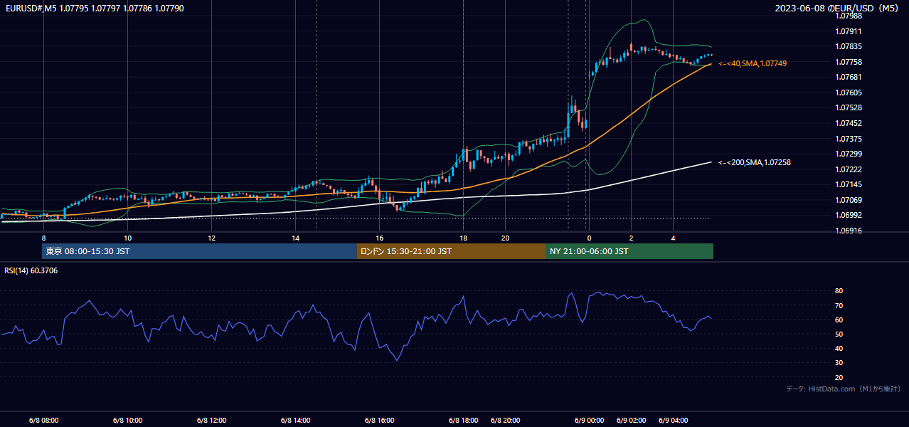Click the NY 21:00-06:00 JST session bar
Screen dimensions: 909x427
pos(629,251)
